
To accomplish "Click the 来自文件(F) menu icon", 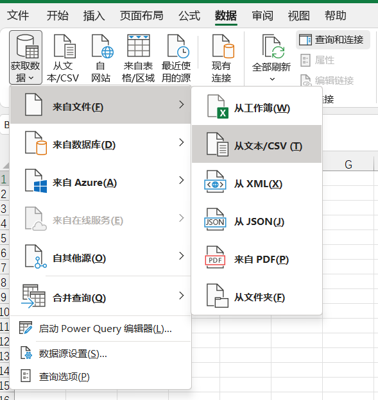I will [33, 104].
